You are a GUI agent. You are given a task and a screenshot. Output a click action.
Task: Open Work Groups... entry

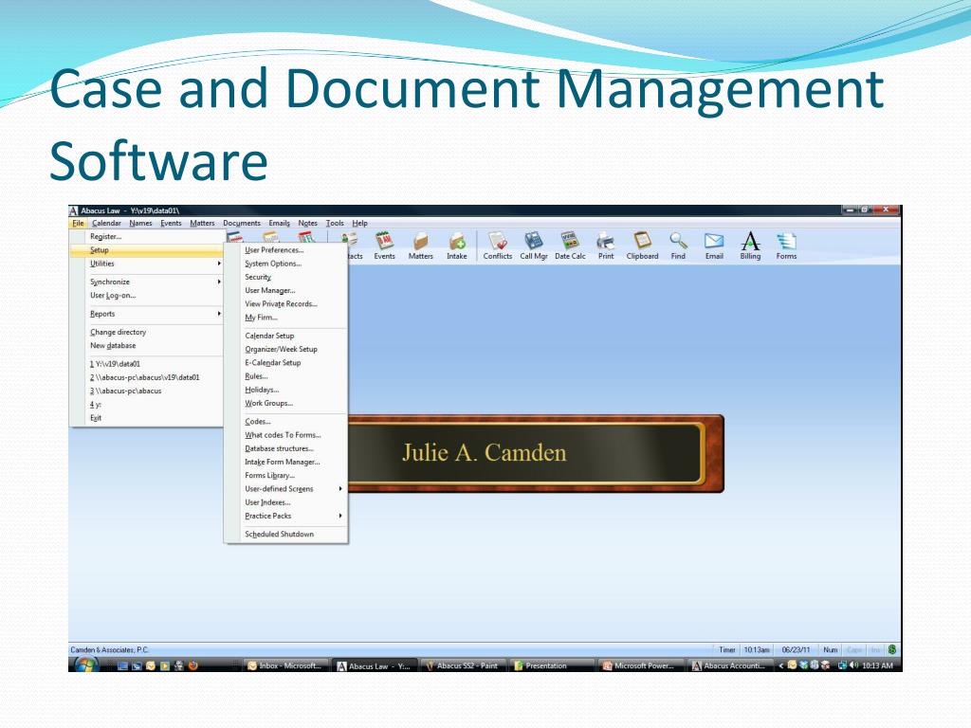pos(286,404)
